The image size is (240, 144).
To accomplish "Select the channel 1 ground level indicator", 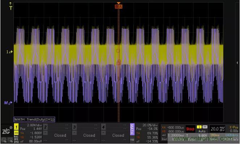I will [x=9, y=52].
